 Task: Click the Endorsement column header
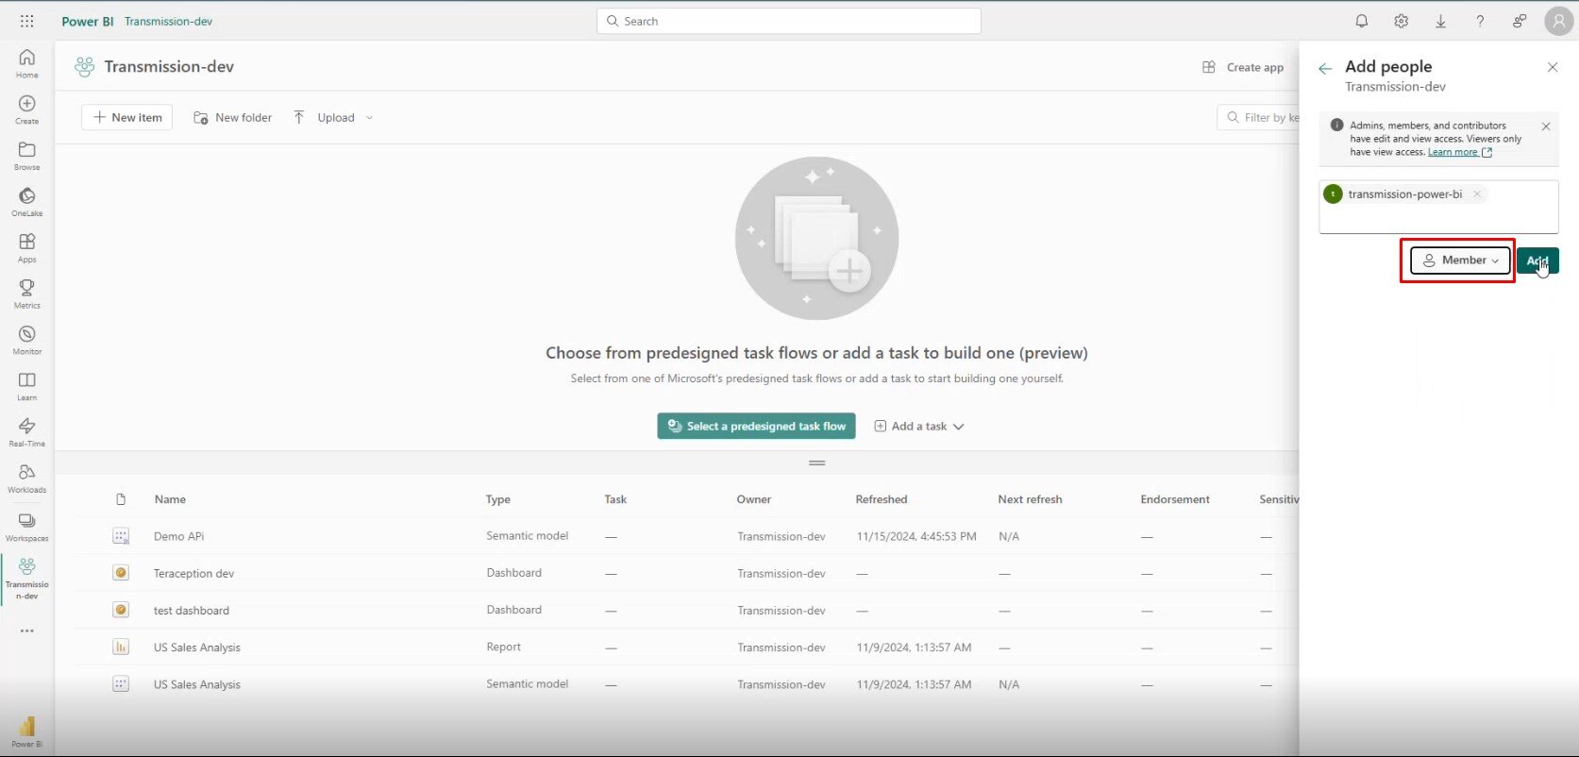coord(1175,499)
